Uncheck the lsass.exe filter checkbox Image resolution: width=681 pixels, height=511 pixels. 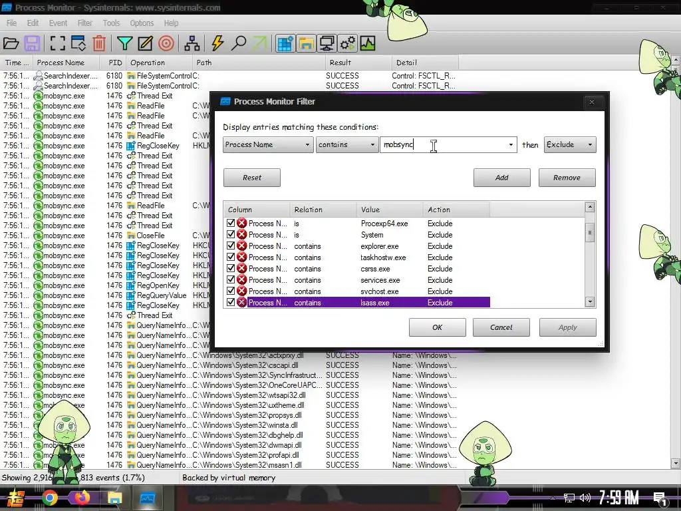[231, 302]
